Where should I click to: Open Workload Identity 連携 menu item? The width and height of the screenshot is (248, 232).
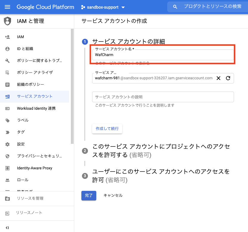(x=36, y=109)
